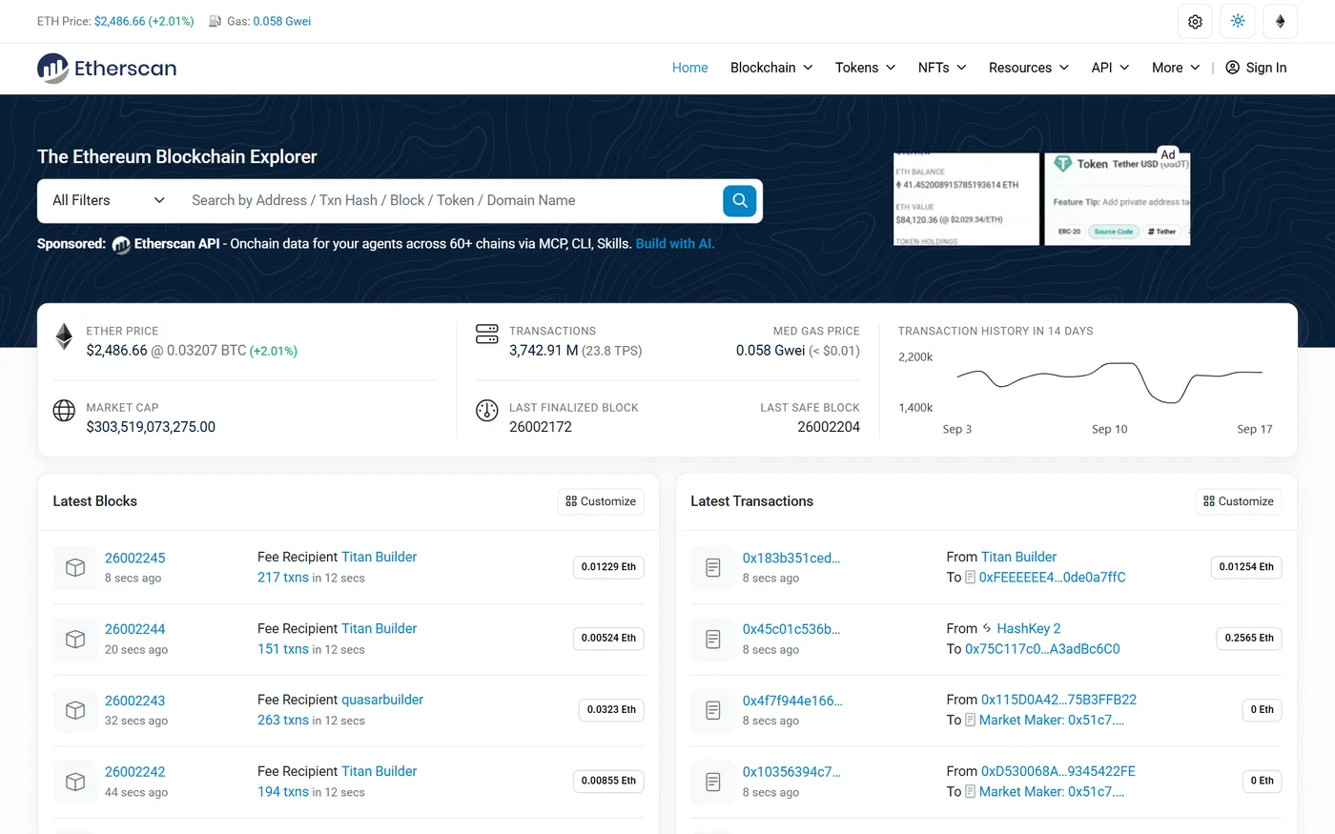Click block cube icon for 26002243
Image resolution: width=1335 pixels, height=834 pixels.
click(x=75, y=710)
